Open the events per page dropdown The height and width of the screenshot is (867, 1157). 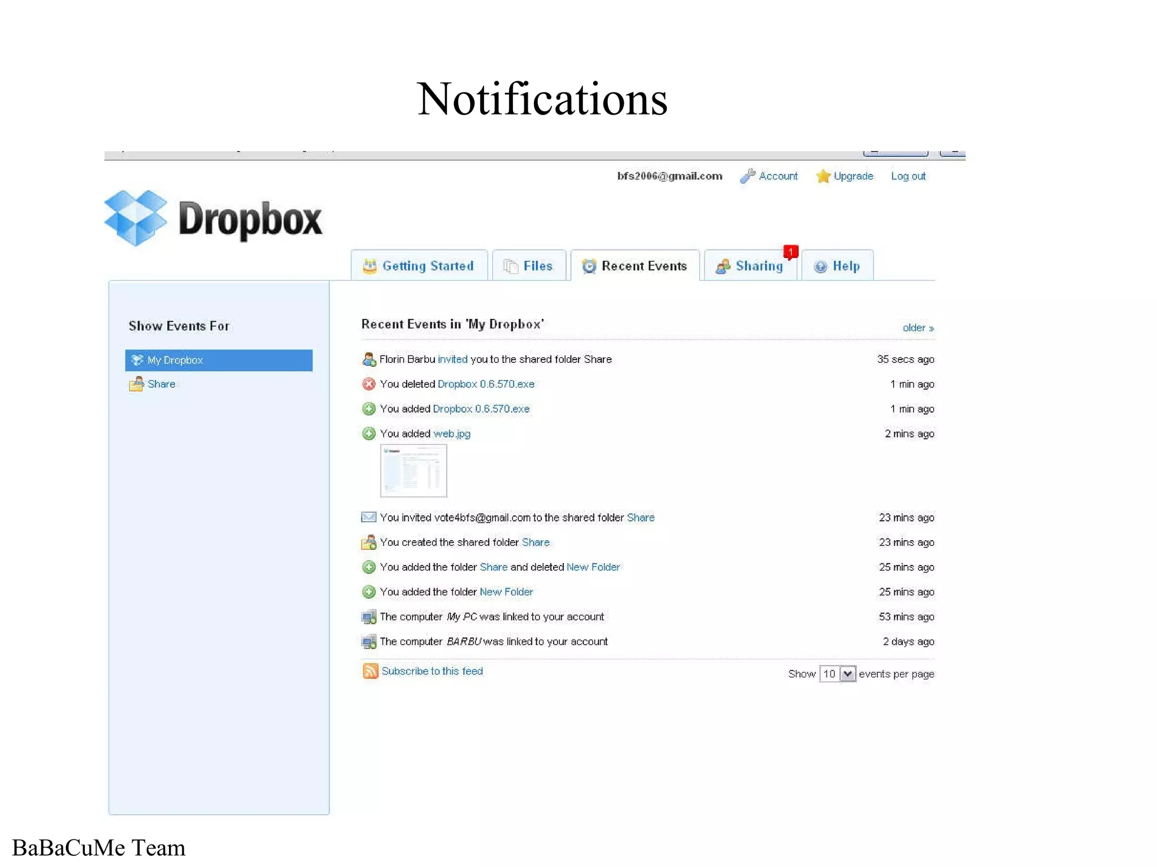tap(838, 674)
